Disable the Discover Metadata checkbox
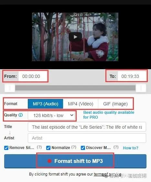This screenshot has height=182, width=151. (83, 148)
